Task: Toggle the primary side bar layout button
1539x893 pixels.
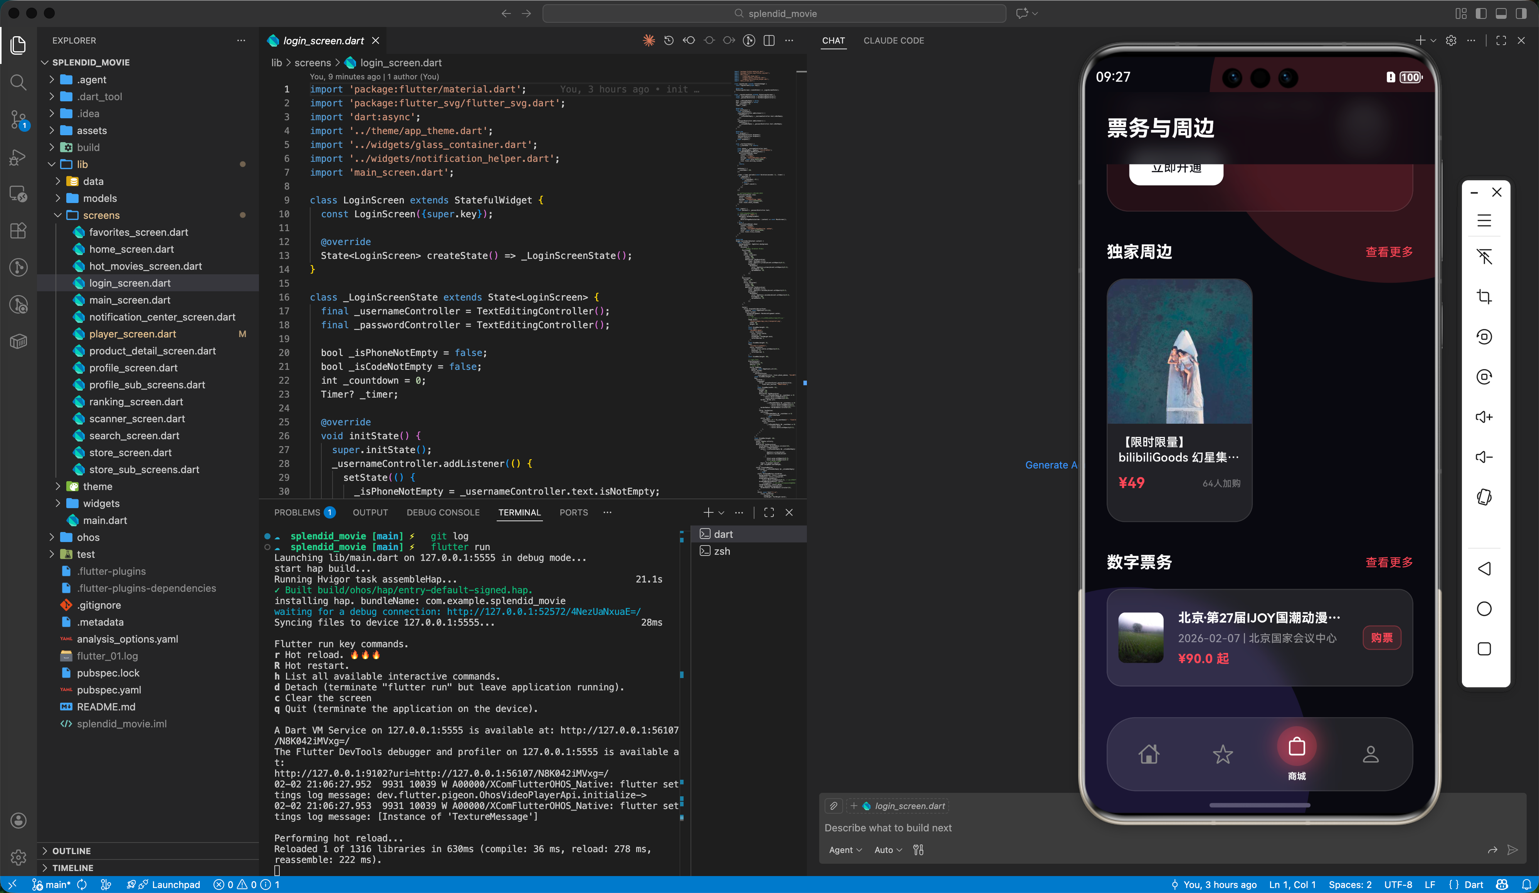Action: tap(1481, 13)
